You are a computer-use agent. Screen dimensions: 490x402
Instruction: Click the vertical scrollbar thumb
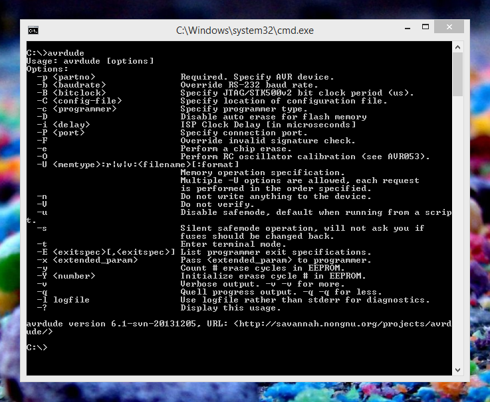457,74
